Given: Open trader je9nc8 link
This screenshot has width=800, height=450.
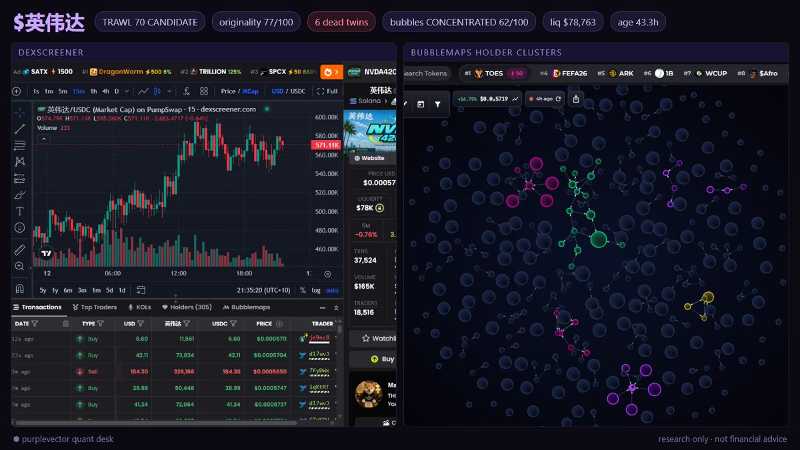Looking at the screenshot, I should click(319, 338).
